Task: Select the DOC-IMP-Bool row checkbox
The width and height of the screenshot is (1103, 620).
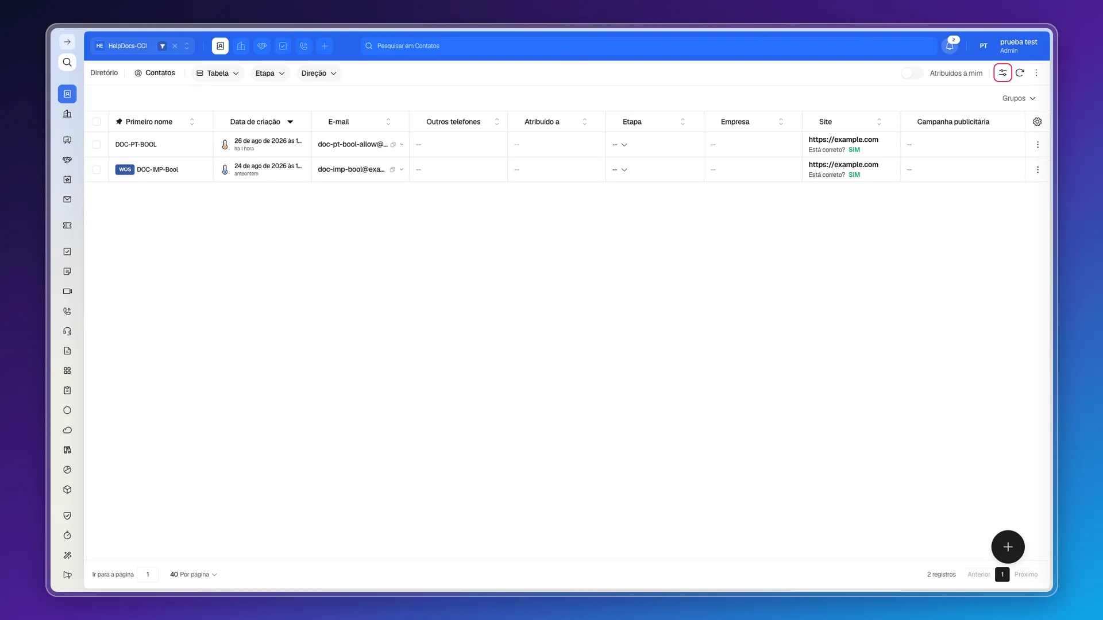Action: click(97, 170)
